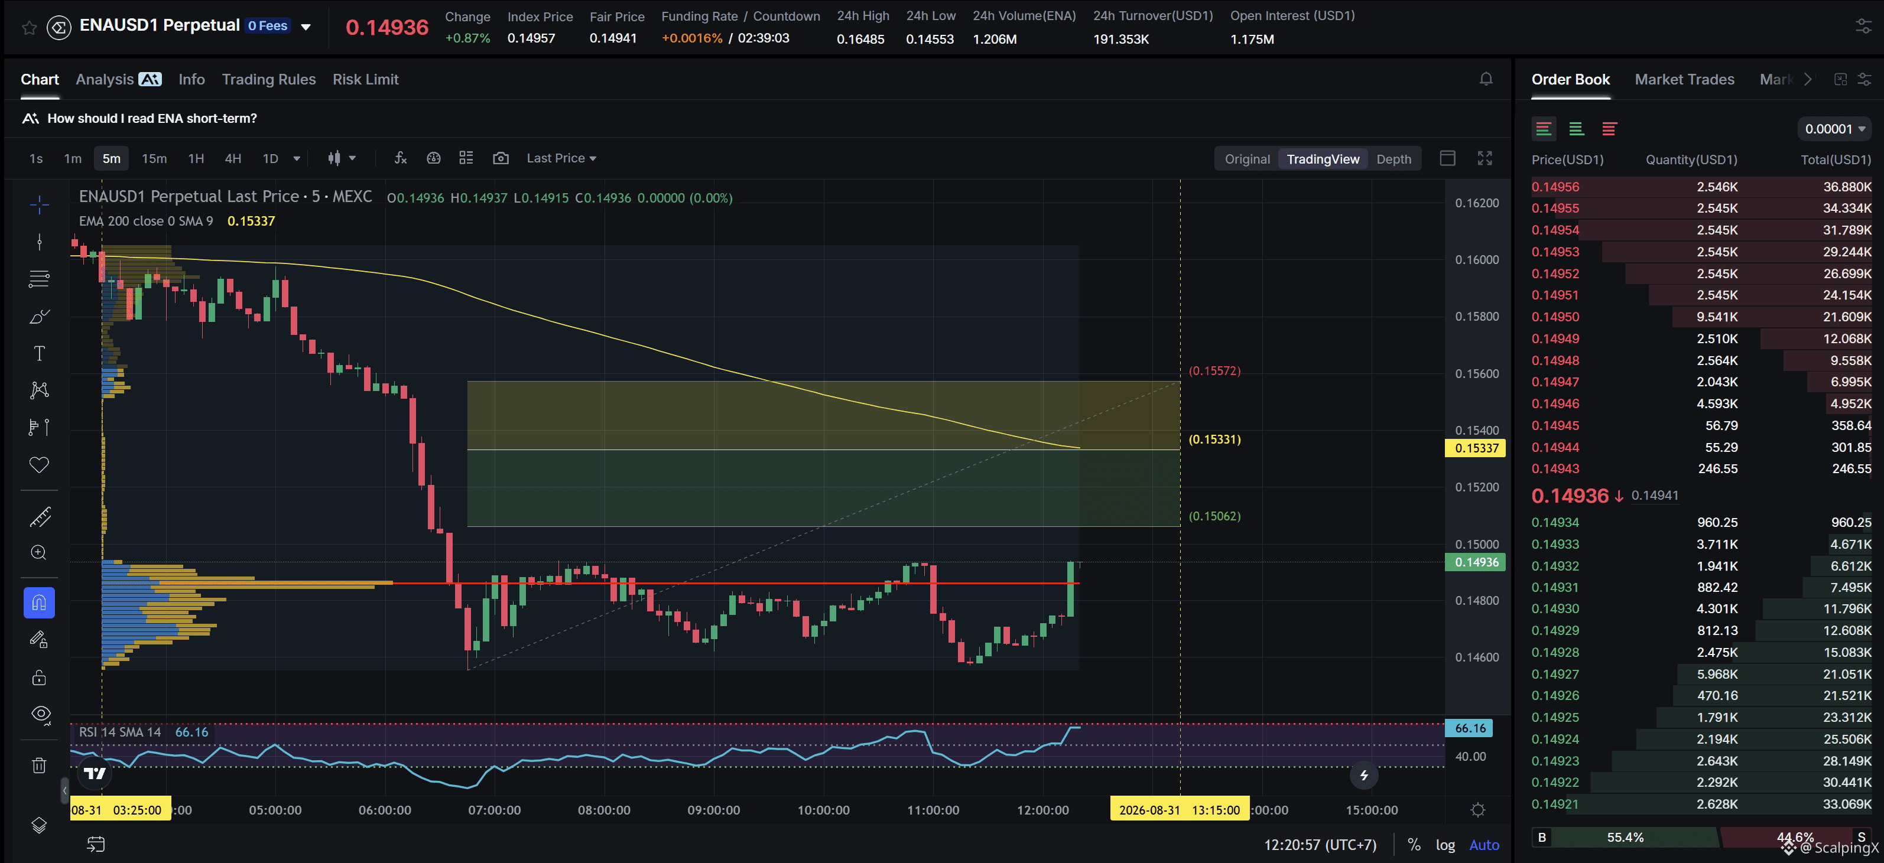Open chart axis settings gear icon

1478,810
